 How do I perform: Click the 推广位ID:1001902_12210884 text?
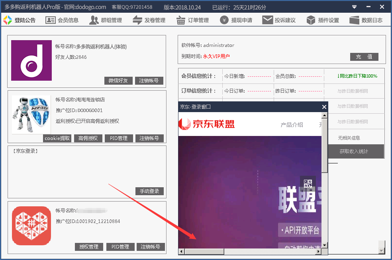88,221
